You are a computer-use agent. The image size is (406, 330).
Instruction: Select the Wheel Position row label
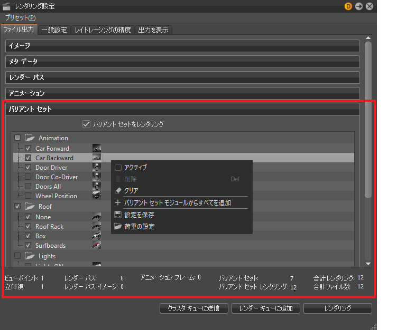pos(56,196)
